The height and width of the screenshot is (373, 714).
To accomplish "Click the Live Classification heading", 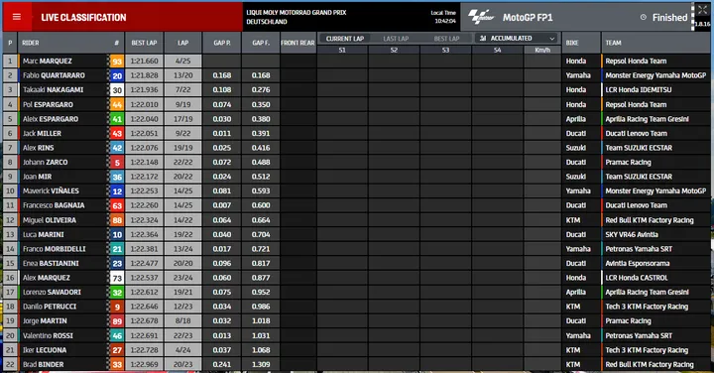I will coord(83,17).
